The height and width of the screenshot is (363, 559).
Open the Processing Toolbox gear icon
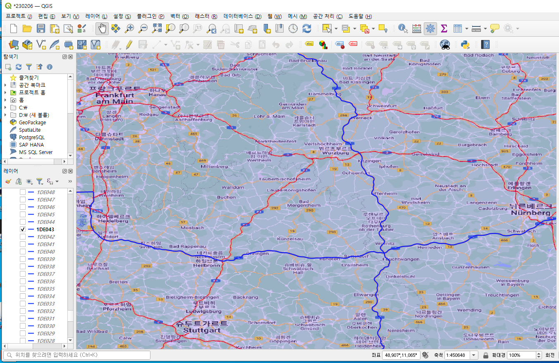pyautogui.click(x=430, y=29)
